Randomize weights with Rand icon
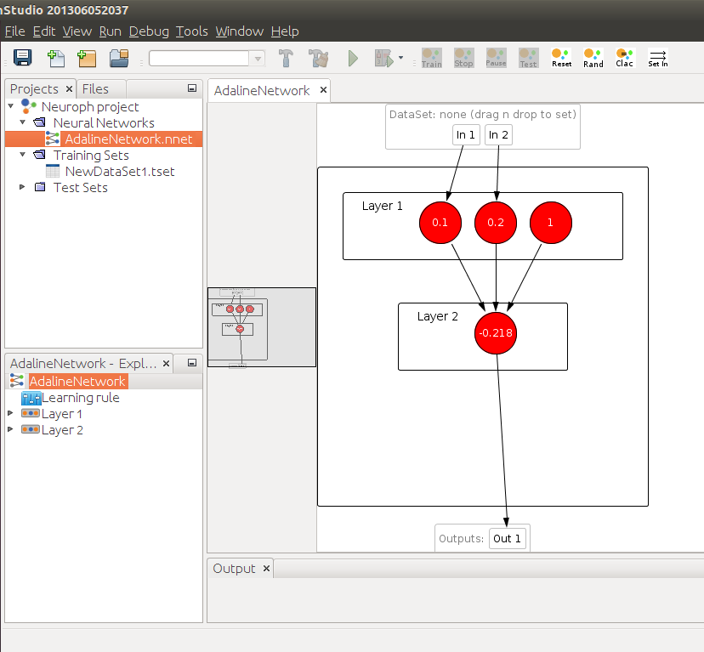704x652 pixels. [x=593, y=58]
